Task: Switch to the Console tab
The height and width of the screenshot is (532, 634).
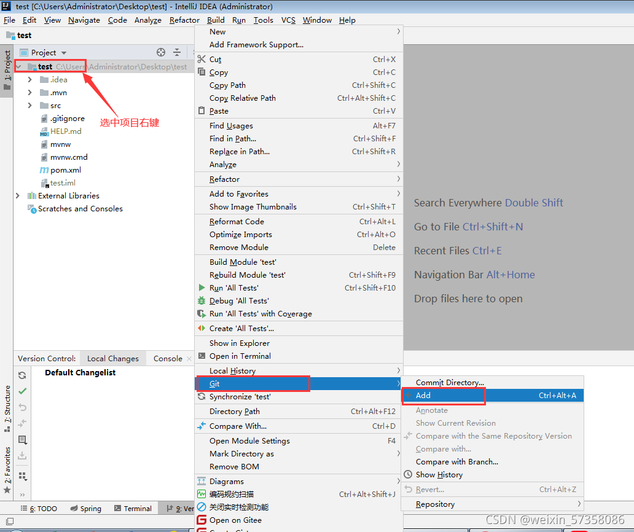Action: tap(168, 359)
